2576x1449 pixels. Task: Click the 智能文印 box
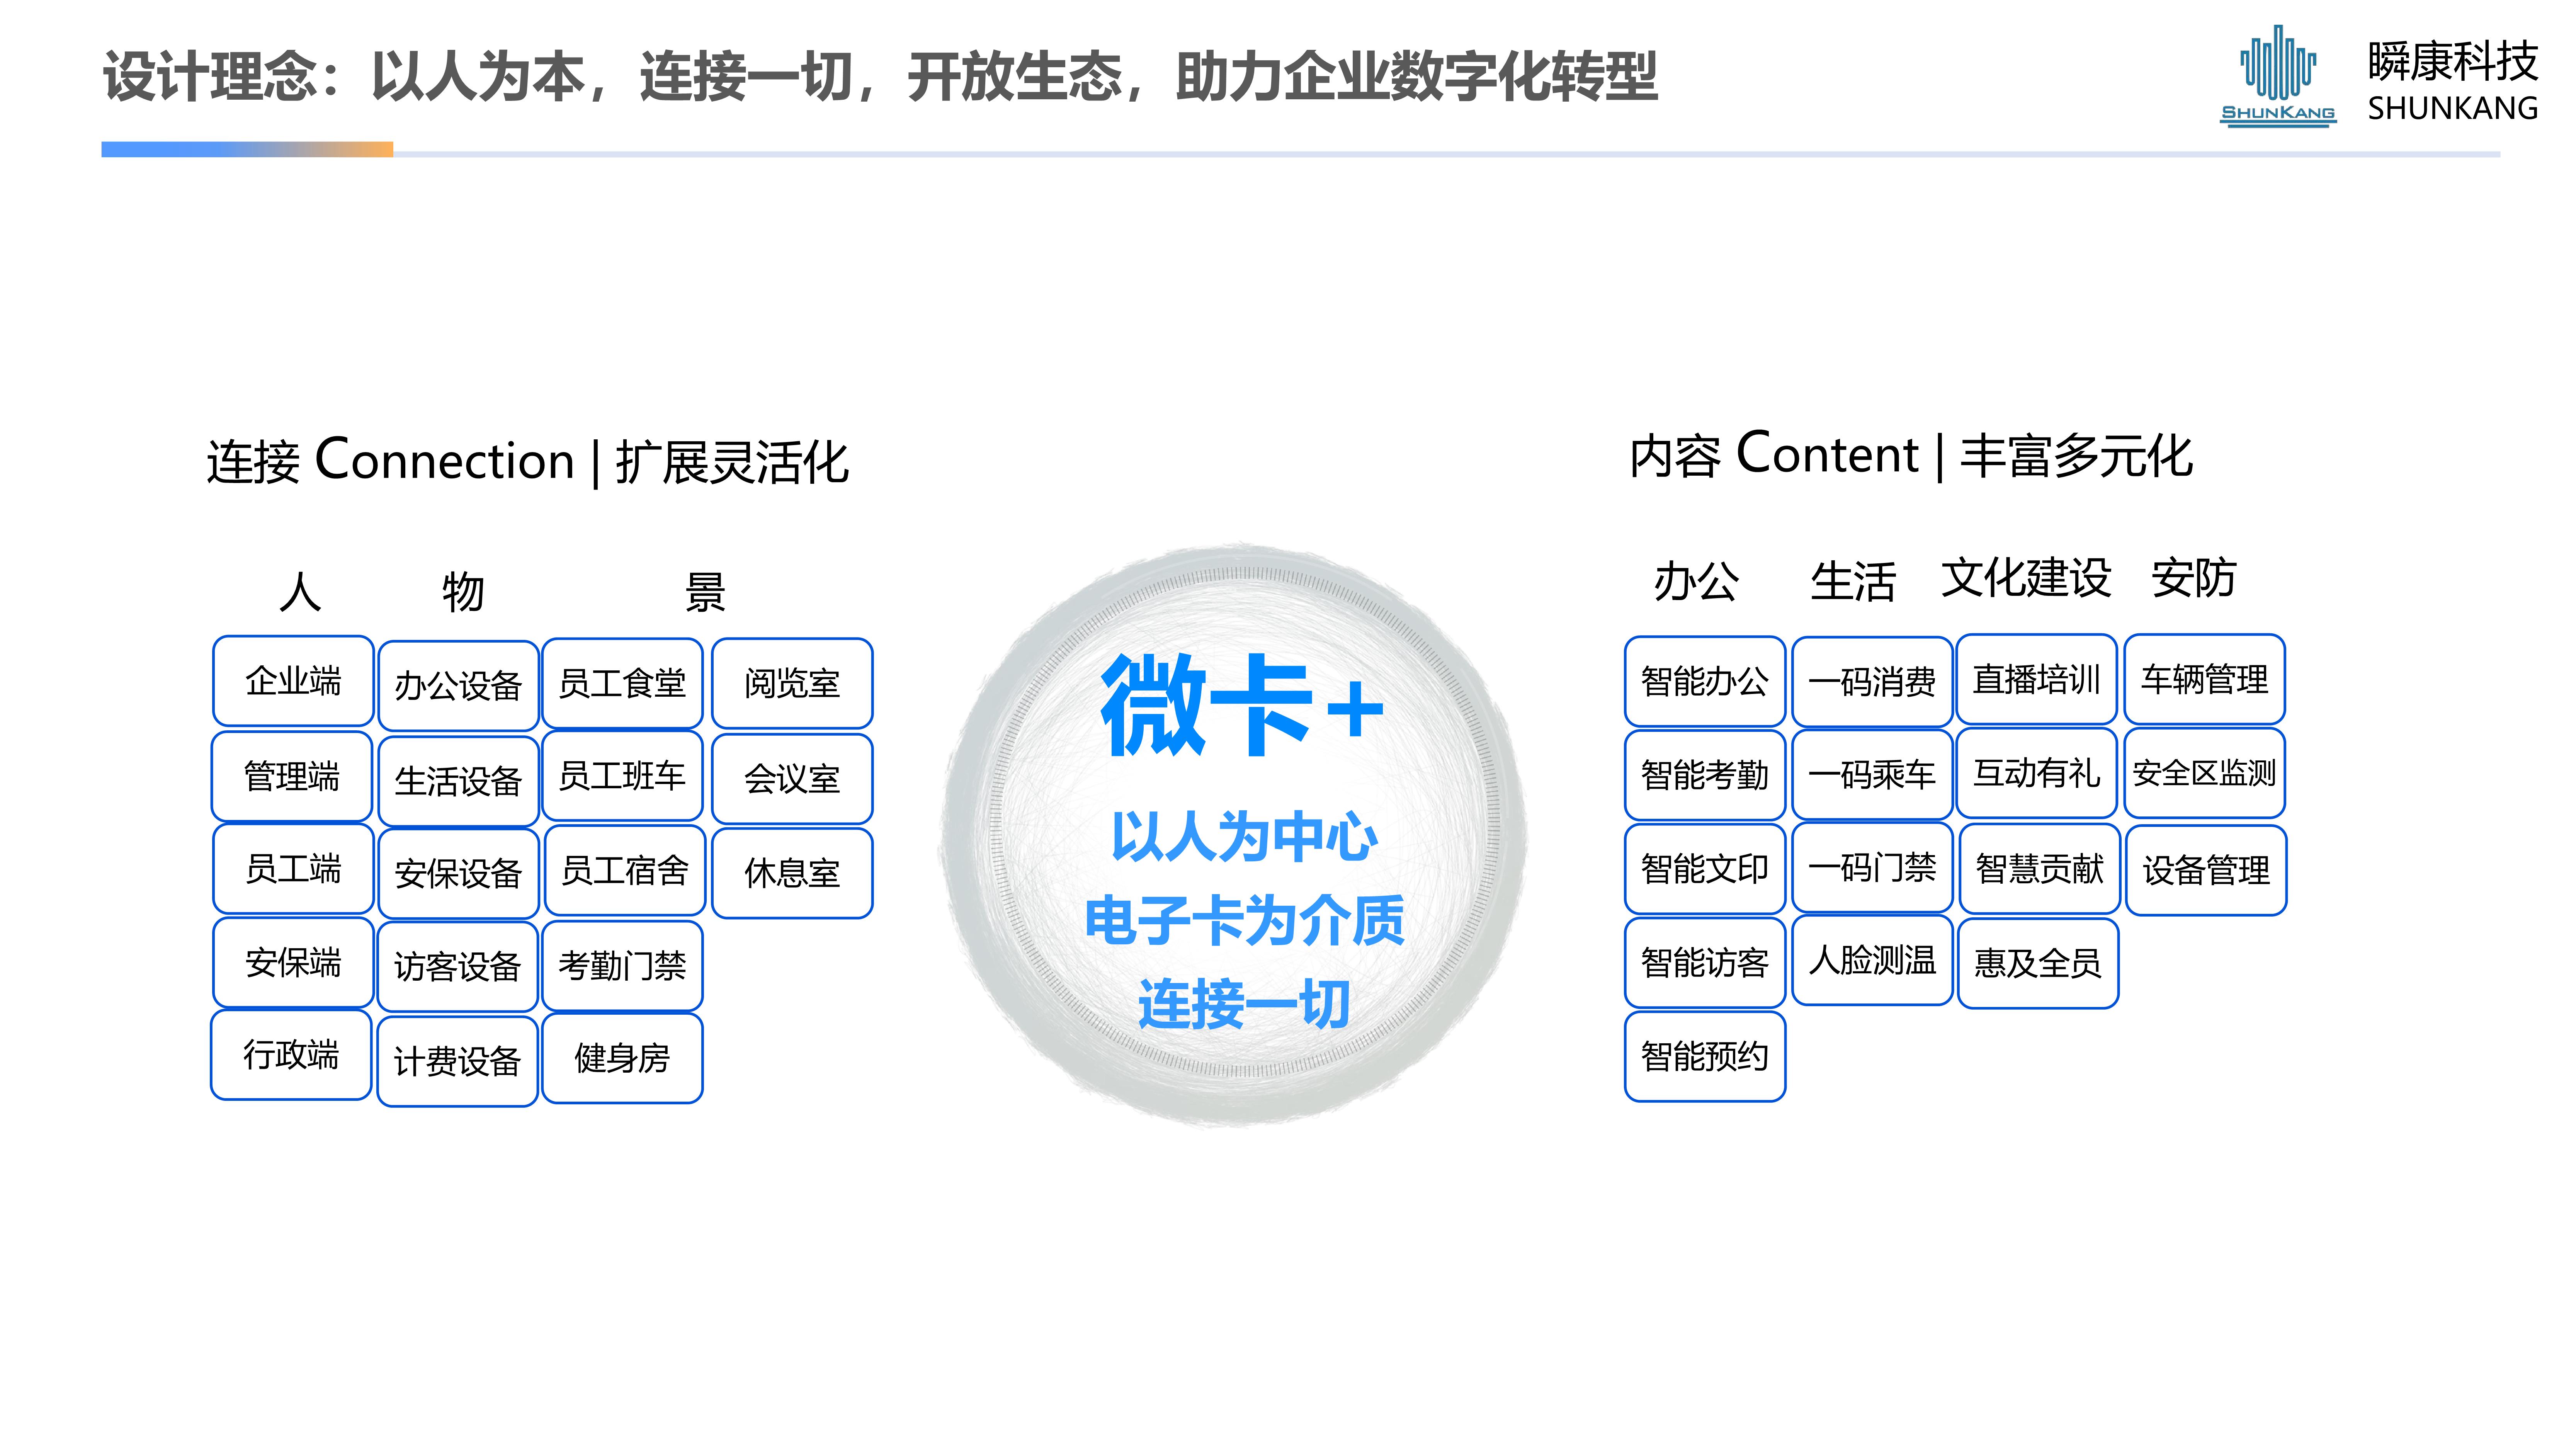click(x=1705, y=869)
